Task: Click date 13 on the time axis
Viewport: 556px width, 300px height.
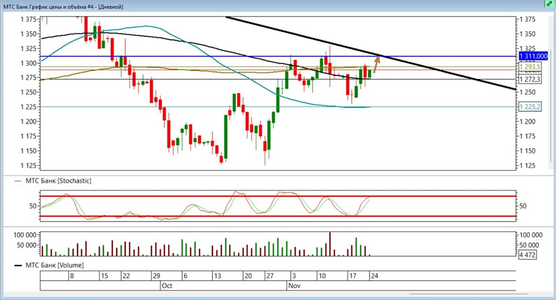Action: 217,276
